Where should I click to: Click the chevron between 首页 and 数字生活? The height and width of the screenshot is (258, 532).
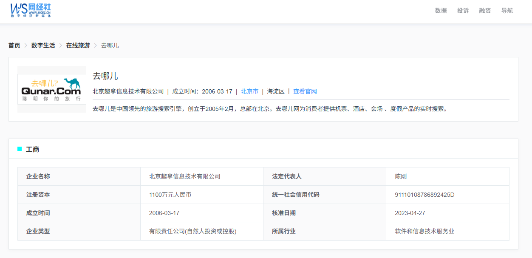click(x=25, y=45)
